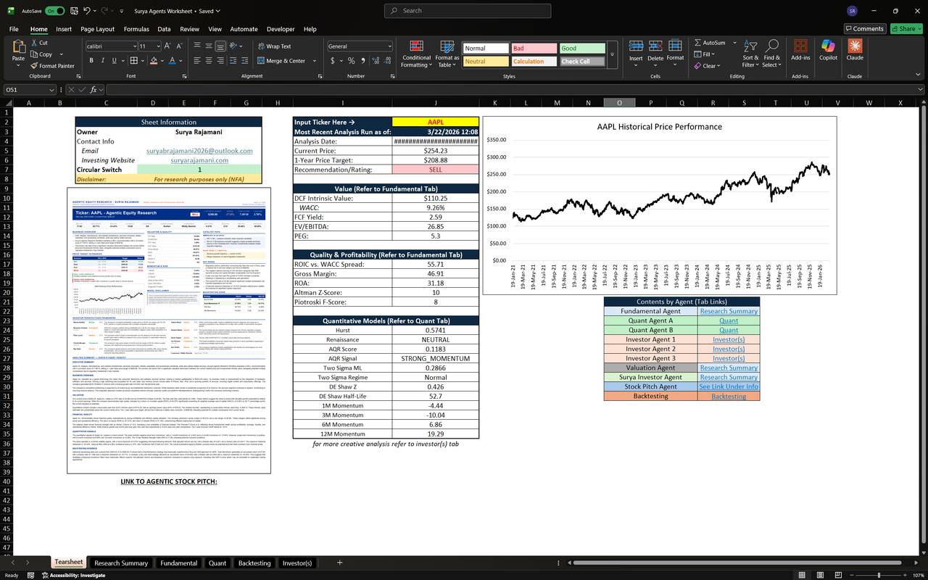This screenshot has width=928, height=580.
Task: Launch the Copilot add-in
Action: 828,54
